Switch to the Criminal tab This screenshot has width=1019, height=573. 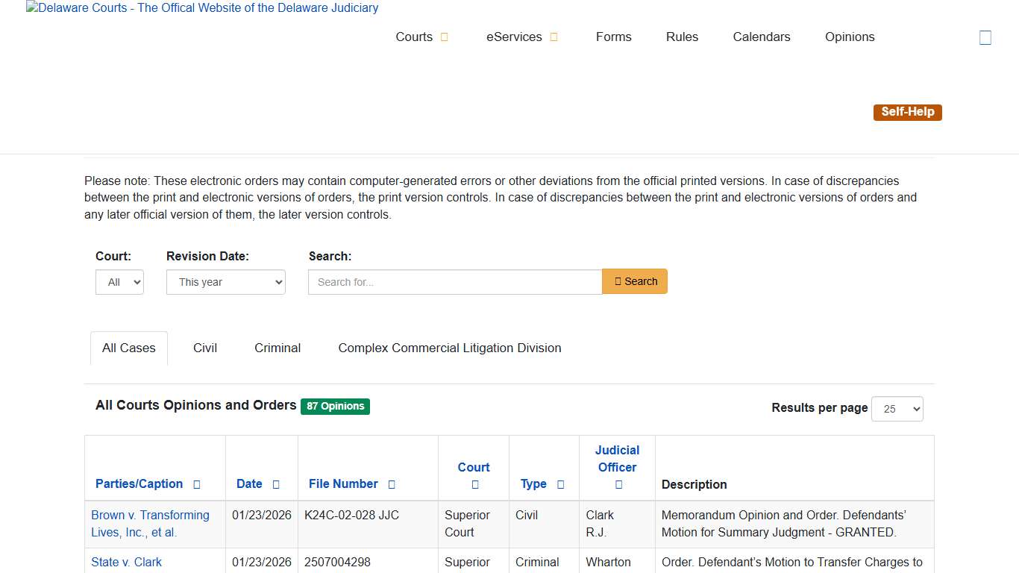pyautogui.click(x=278, y=348)
